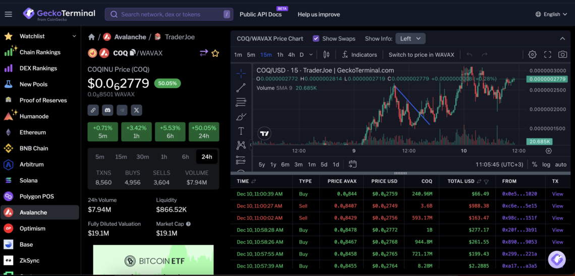Open the TOTAL USD filter
Screen dimensions: 575x276
click(486, 181)
